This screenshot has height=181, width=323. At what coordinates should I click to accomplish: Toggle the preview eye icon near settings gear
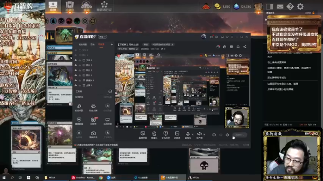221,135
